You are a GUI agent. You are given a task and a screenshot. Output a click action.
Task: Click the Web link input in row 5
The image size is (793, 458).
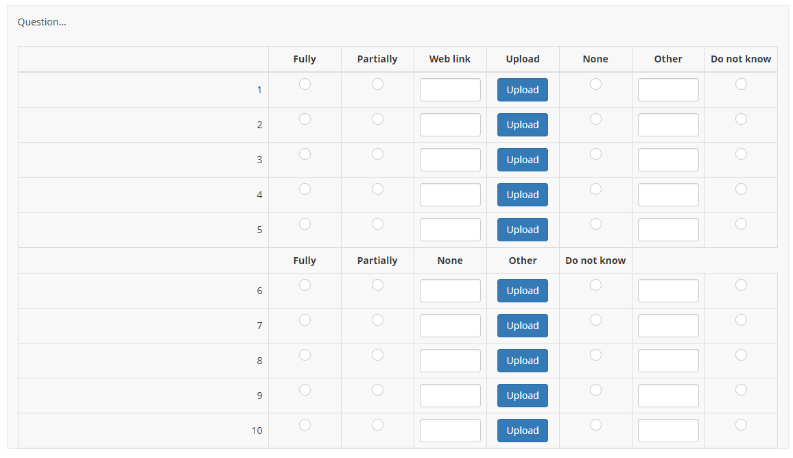tap(450, 230)
